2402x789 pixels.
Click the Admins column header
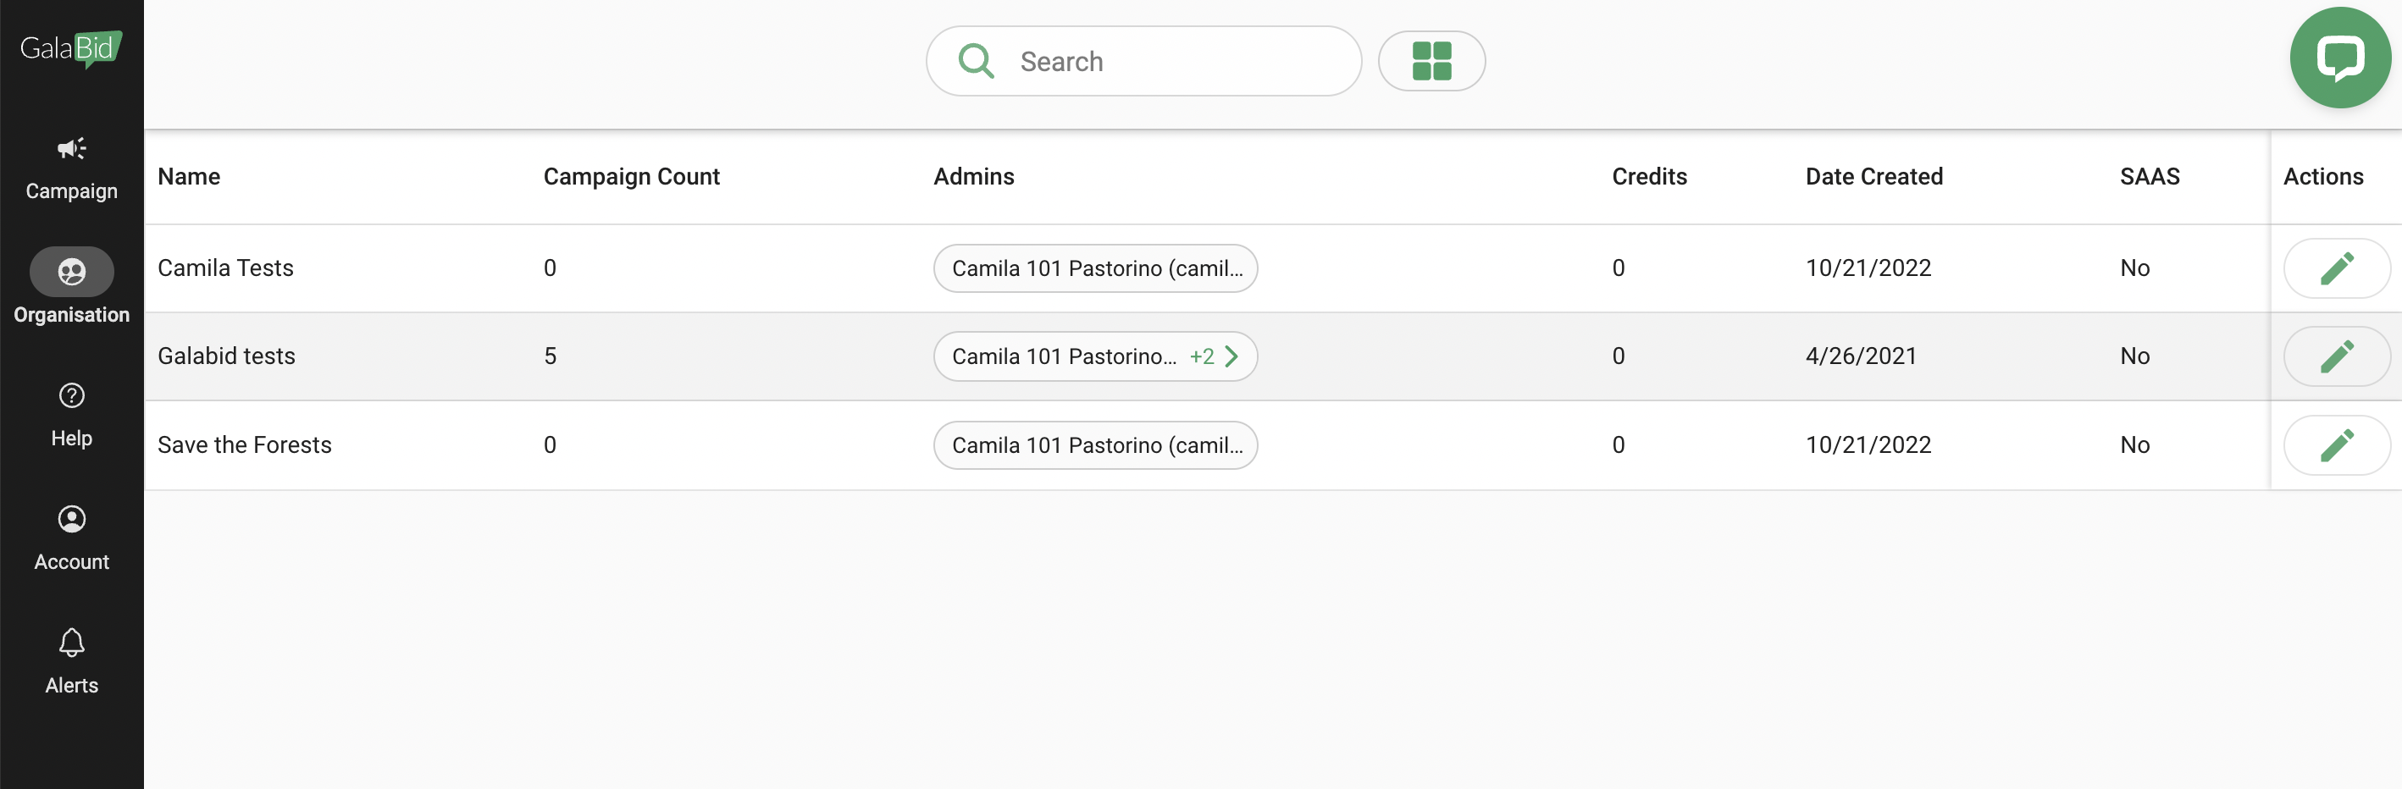click(973, 177)
